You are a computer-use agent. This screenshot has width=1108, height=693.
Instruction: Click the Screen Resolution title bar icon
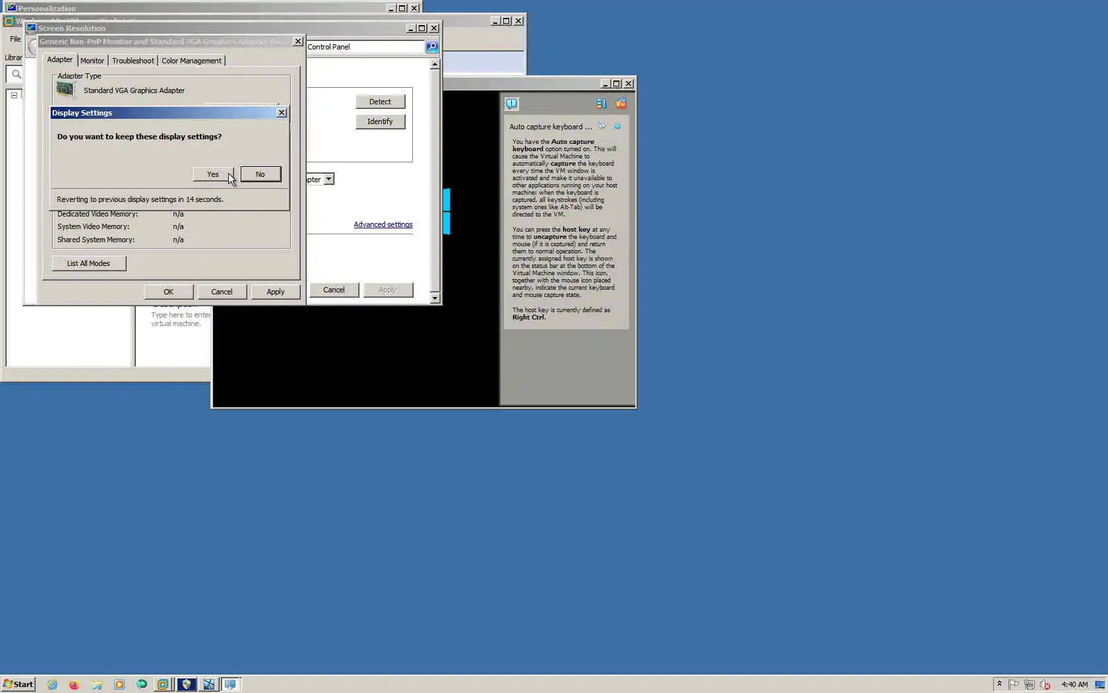31,28
